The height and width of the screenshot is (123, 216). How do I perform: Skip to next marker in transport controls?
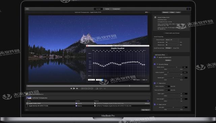(77, 89)
